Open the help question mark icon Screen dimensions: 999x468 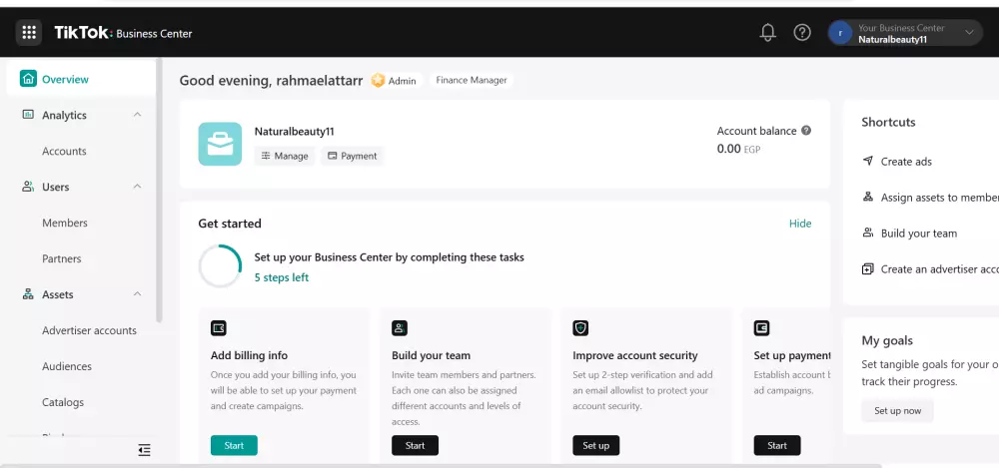click(x=802, y=33)
